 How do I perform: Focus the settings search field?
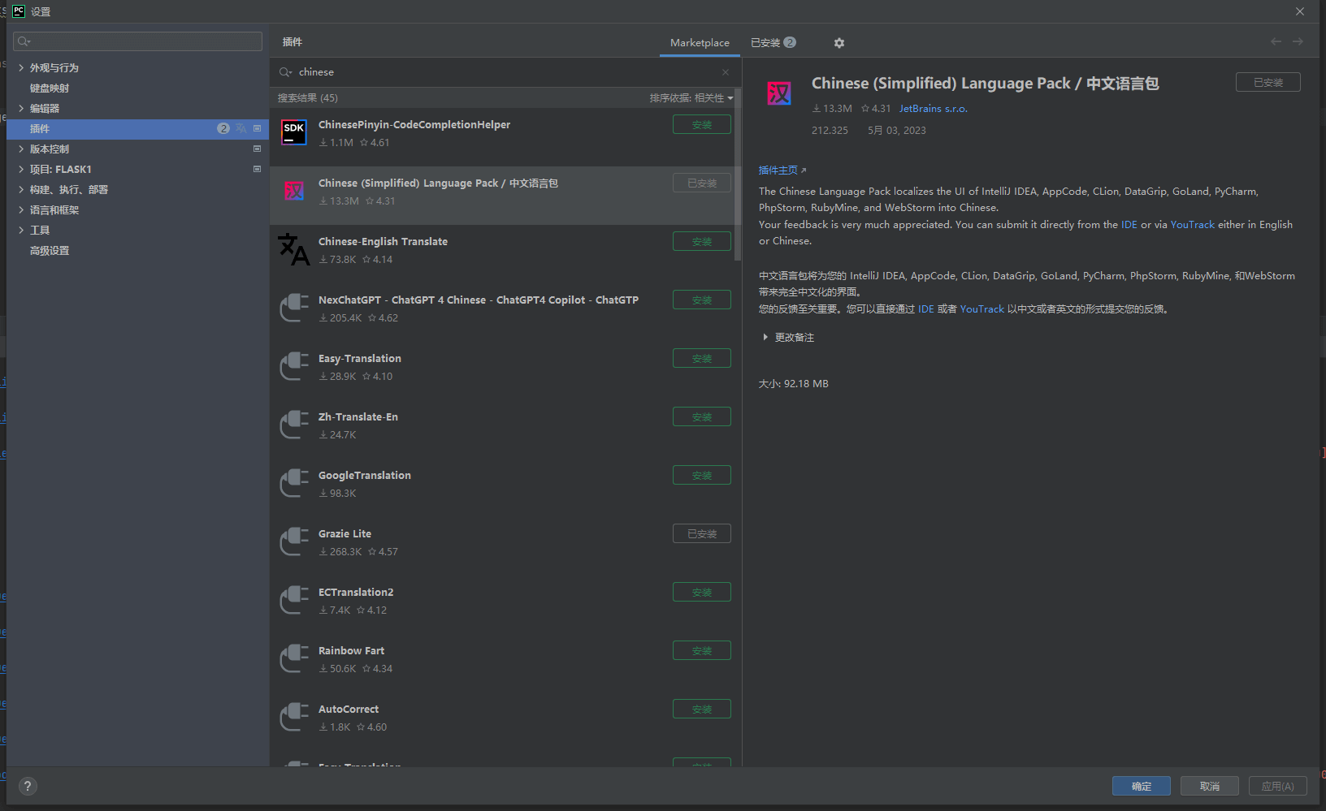(x=137, y=41)
